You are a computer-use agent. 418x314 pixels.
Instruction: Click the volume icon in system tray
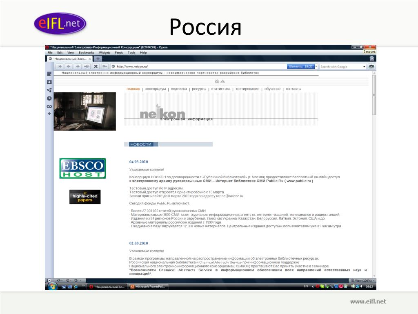(361, 287)
